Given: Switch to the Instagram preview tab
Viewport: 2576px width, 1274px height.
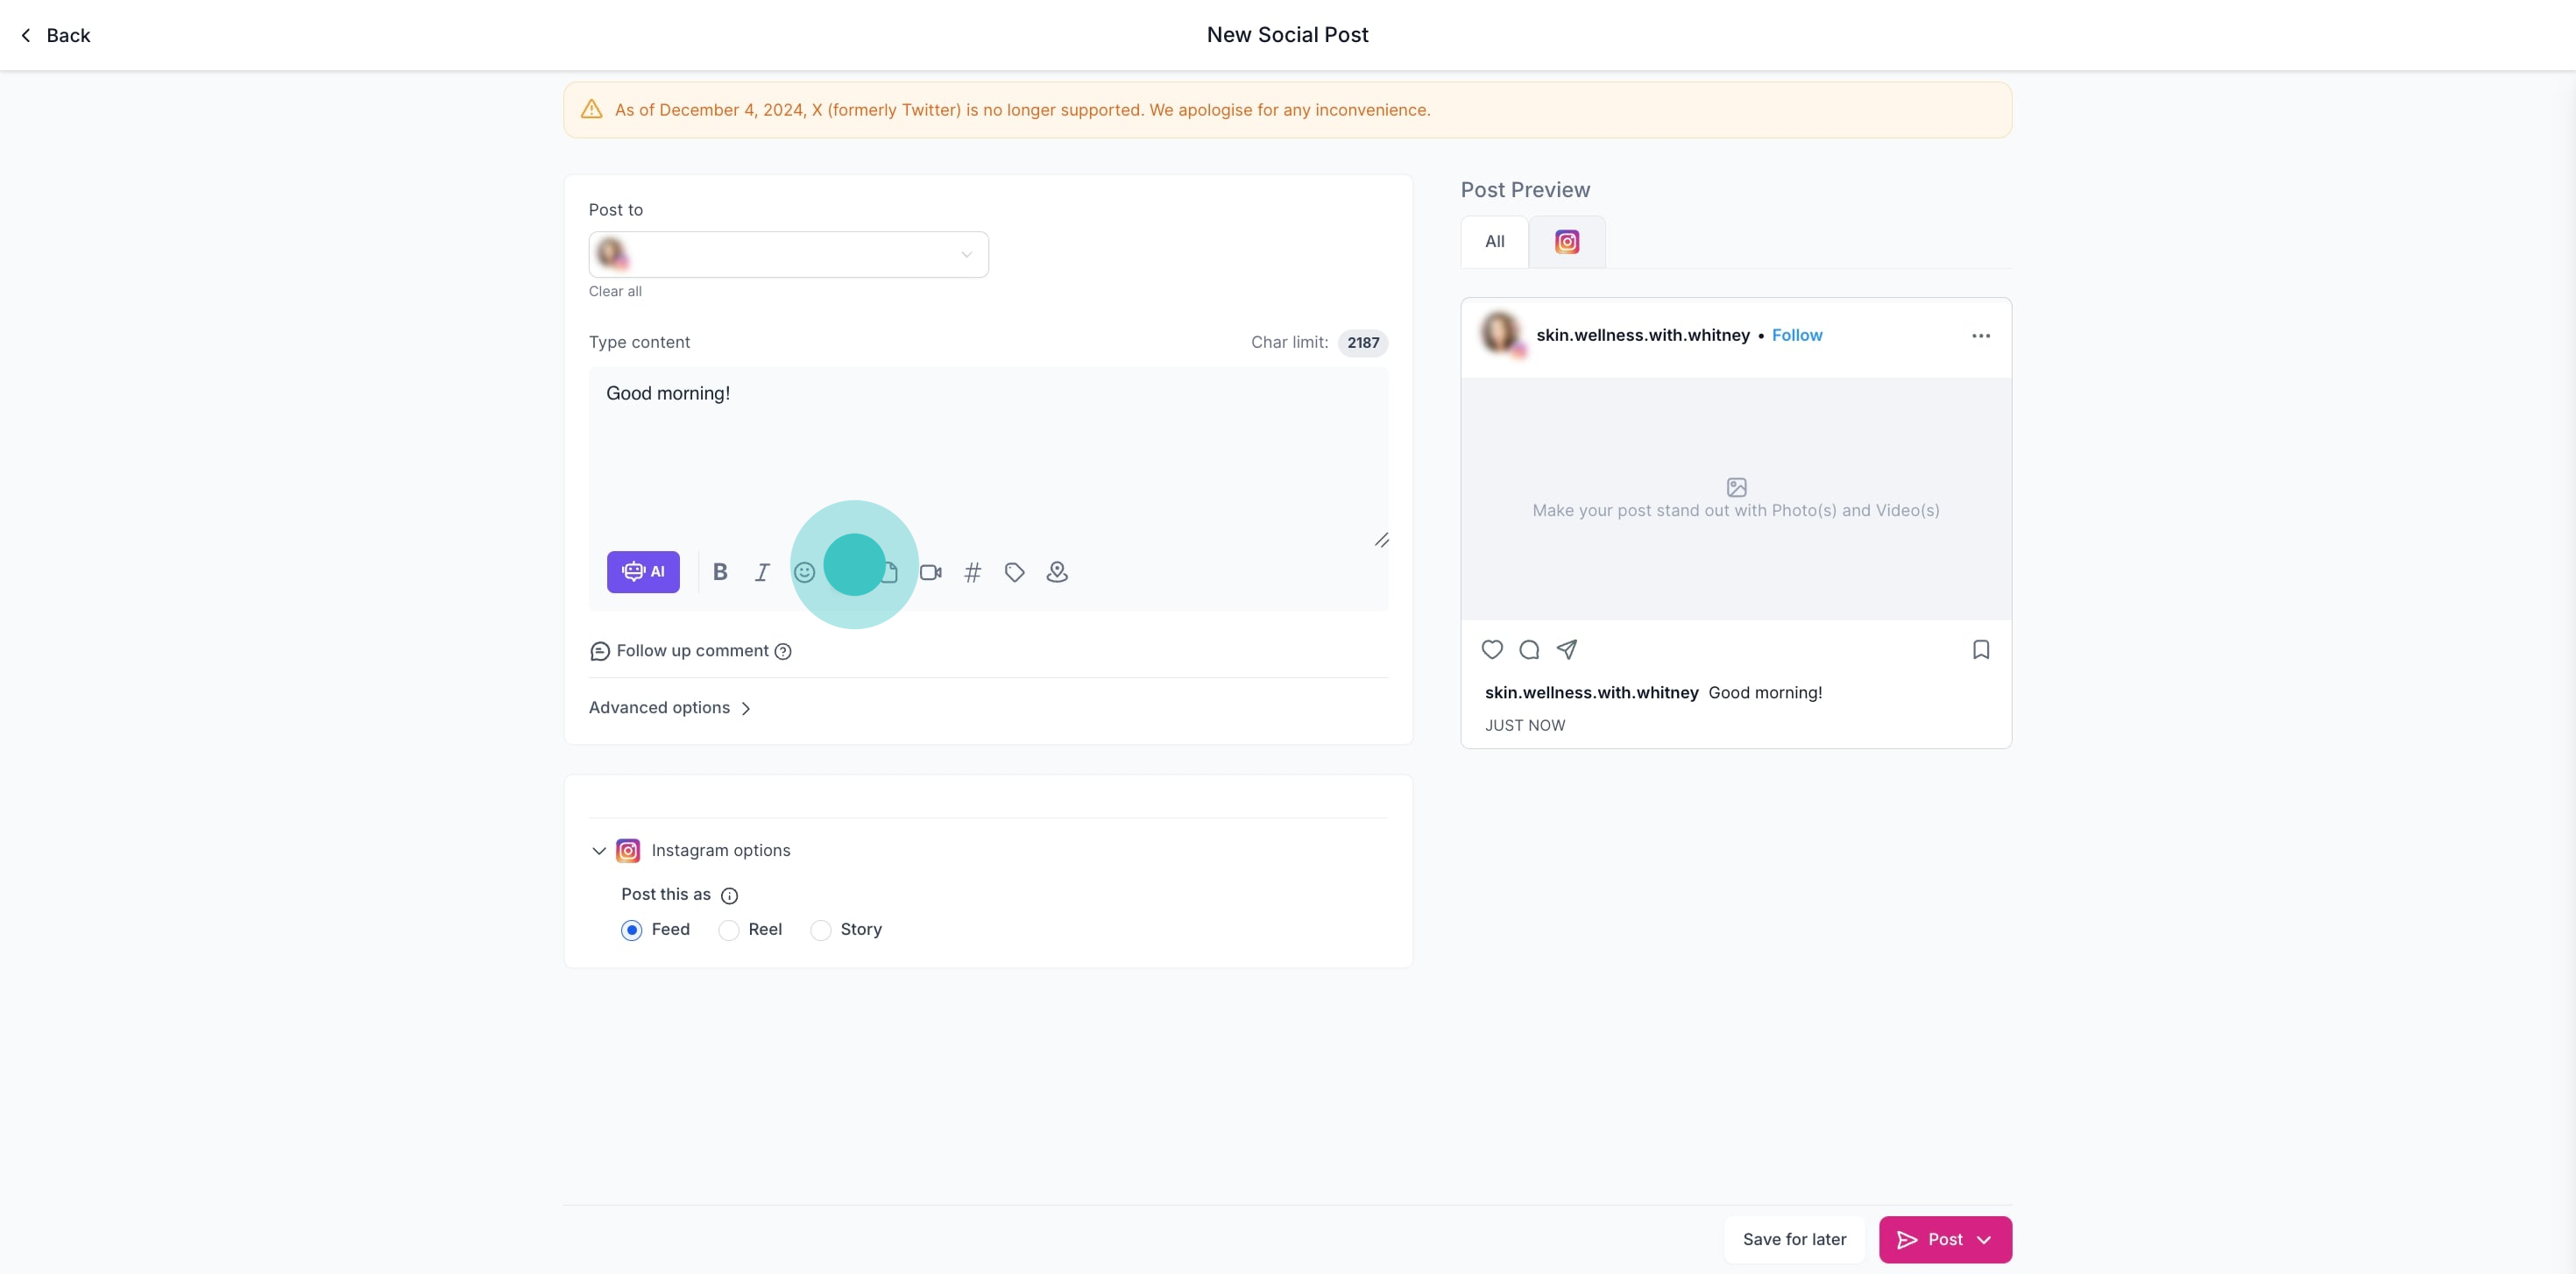Looking at the screenshot, I should click(x=1566, y=242).
